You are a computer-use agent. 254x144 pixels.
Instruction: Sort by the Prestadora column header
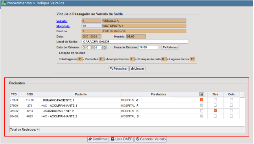[x=158, y=94]
